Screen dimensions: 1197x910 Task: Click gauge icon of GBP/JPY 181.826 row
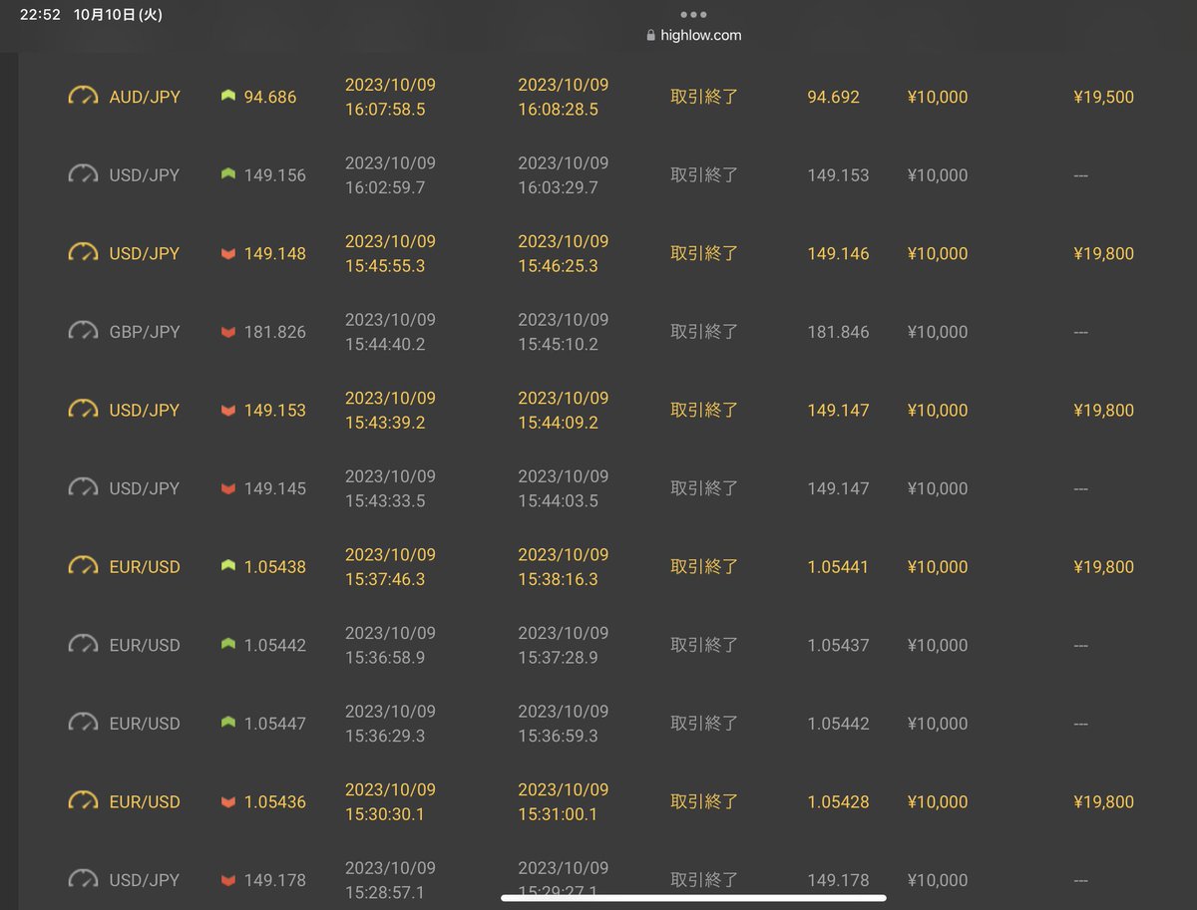click(x=83, y=331)
